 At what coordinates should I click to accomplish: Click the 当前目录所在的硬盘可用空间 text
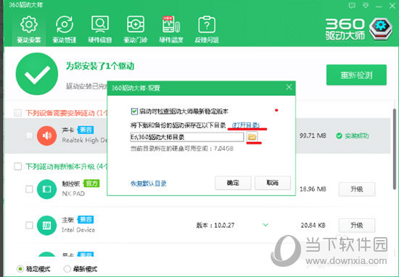click(x=181, y=149)
